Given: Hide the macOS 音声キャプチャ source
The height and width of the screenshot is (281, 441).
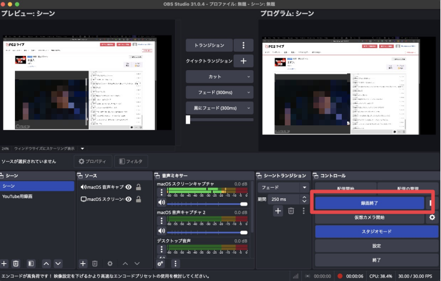Looking at the screenshot, I should coord(128,187).
